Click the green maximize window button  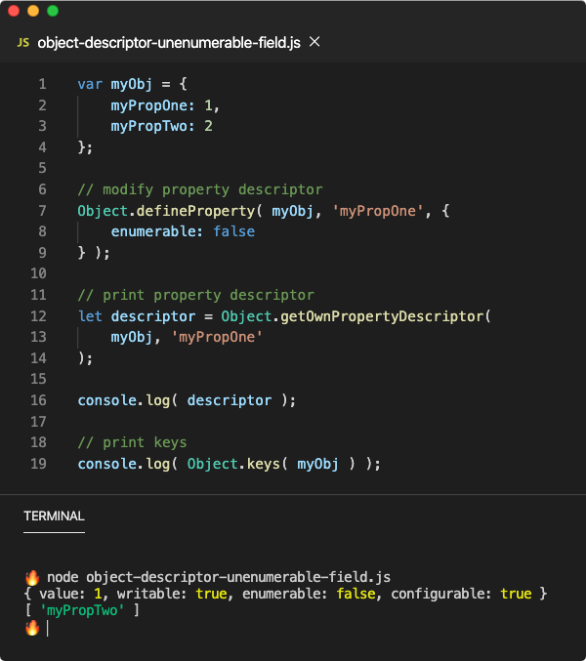point(53,11)
